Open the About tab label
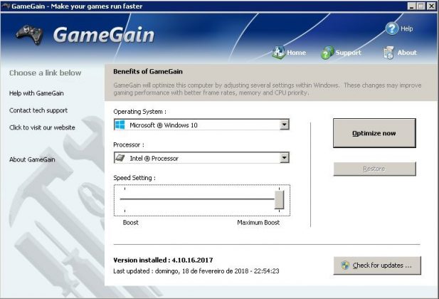The height and width of the screenshot is (299, 439). click(x=407, y=53)
